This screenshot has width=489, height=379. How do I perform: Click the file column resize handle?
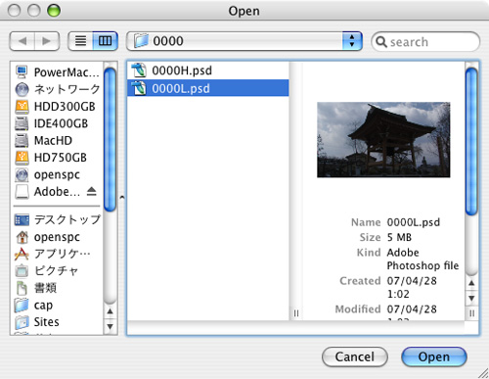pos(296,313)
